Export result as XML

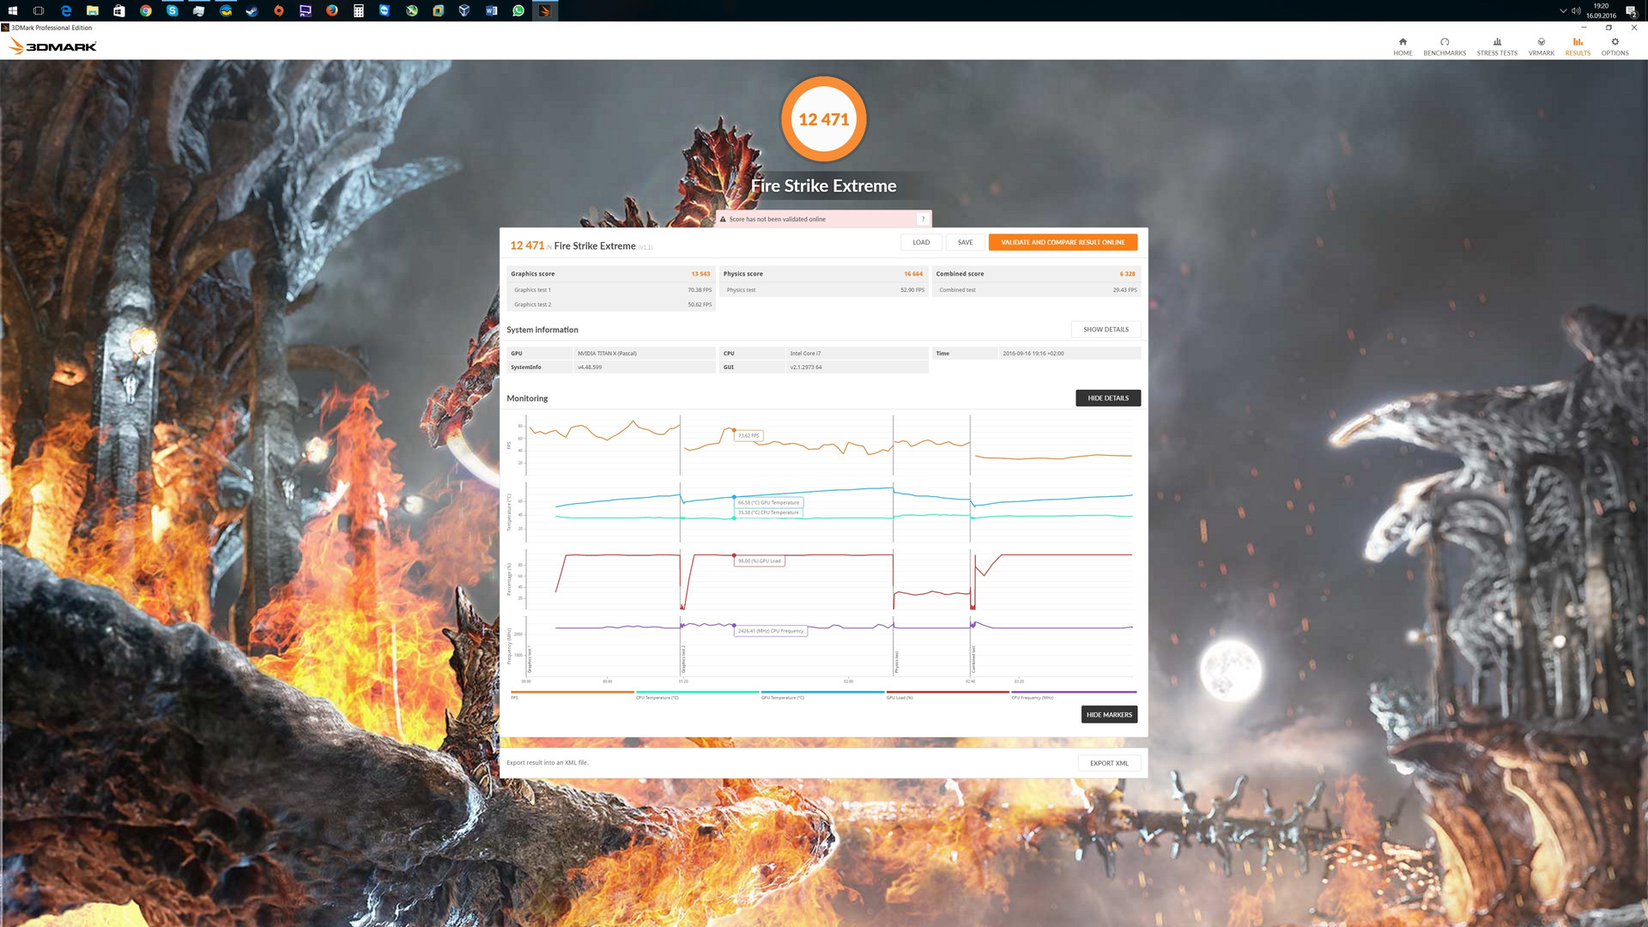pyautogui.click(x=1109, y=763)
